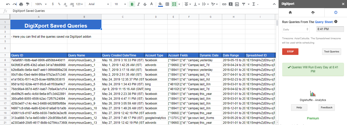Select cell AnonymousQuery_12
The width and height of the screenshot is (347, 125).
(84, 118)
